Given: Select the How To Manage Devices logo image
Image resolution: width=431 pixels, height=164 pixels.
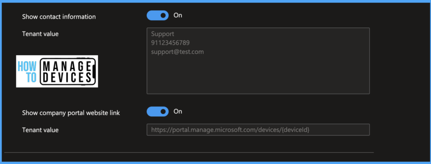Looking at the screenshot, I should (57, 71).
